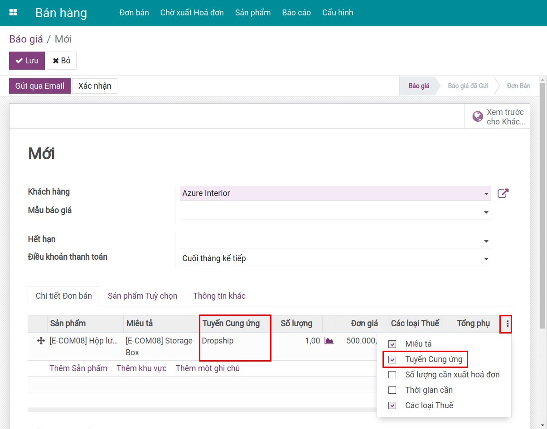
Task: Click the Gửi qua Email button
Action: coord(40,86)
